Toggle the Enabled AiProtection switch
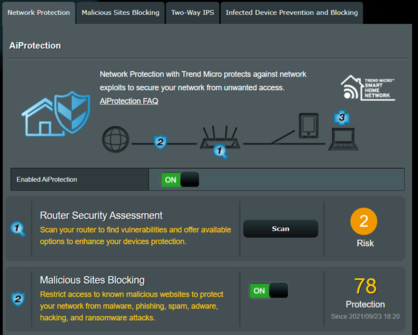Screen dimensions: 418x335 pos(180,180)
